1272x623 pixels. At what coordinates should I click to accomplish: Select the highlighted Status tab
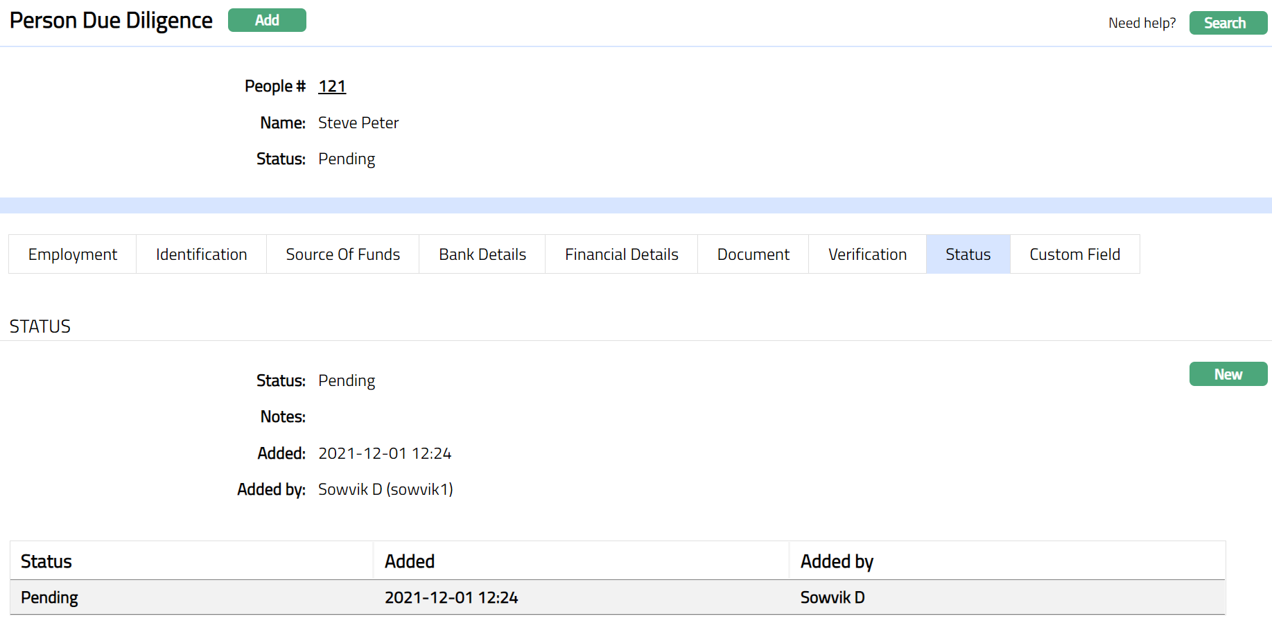968,254
